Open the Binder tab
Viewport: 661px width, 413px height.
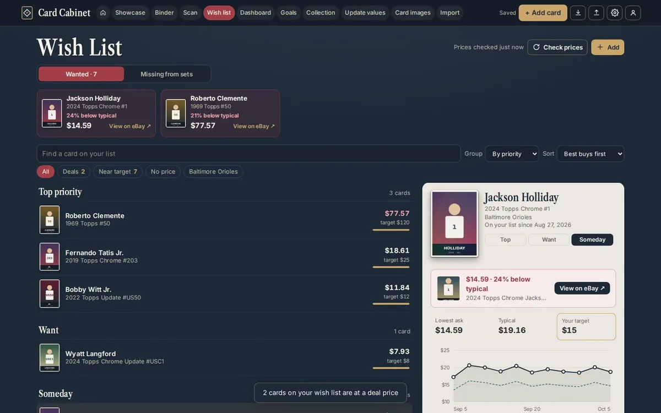(164, 13)
